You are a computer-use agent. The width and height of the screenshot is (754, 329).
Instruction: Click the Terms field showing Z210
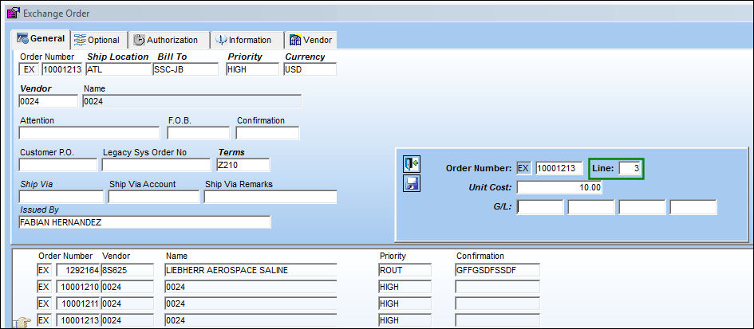coord(243,165)
